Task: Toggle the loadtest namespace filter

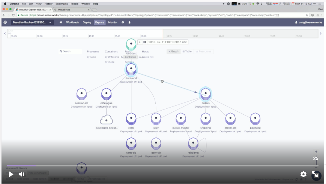Action: (54, 179)
